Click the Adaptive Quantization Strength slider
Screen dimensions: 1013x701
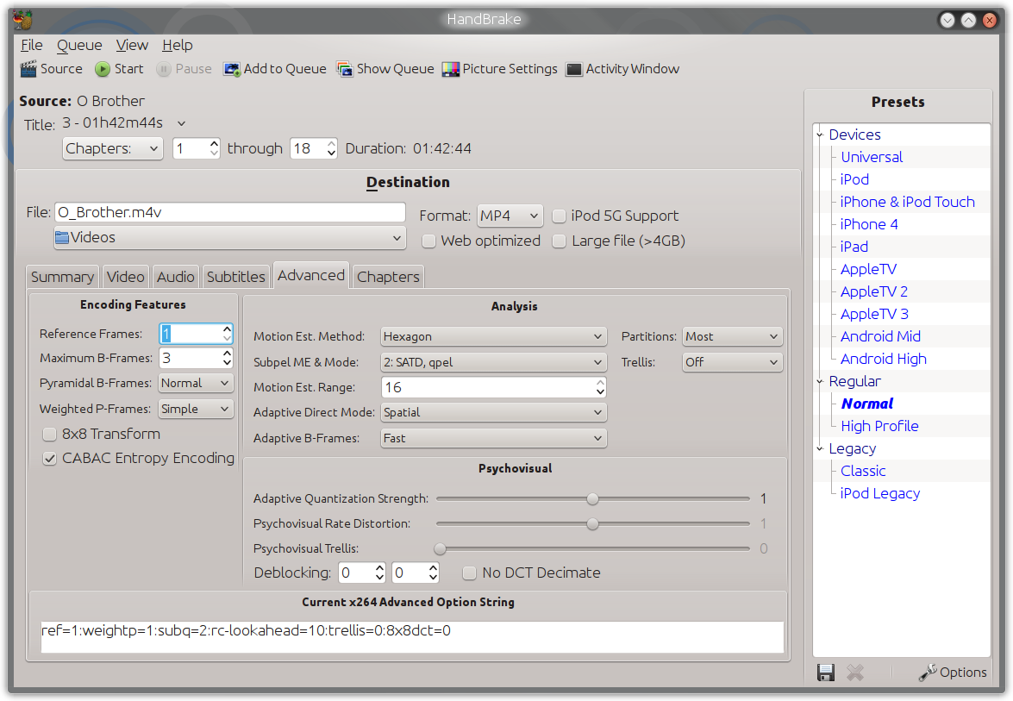point(592,498)
